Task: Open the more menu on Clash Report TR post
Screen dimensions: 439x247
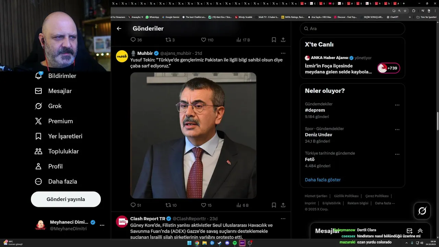Action: click(x=283, y=219)
